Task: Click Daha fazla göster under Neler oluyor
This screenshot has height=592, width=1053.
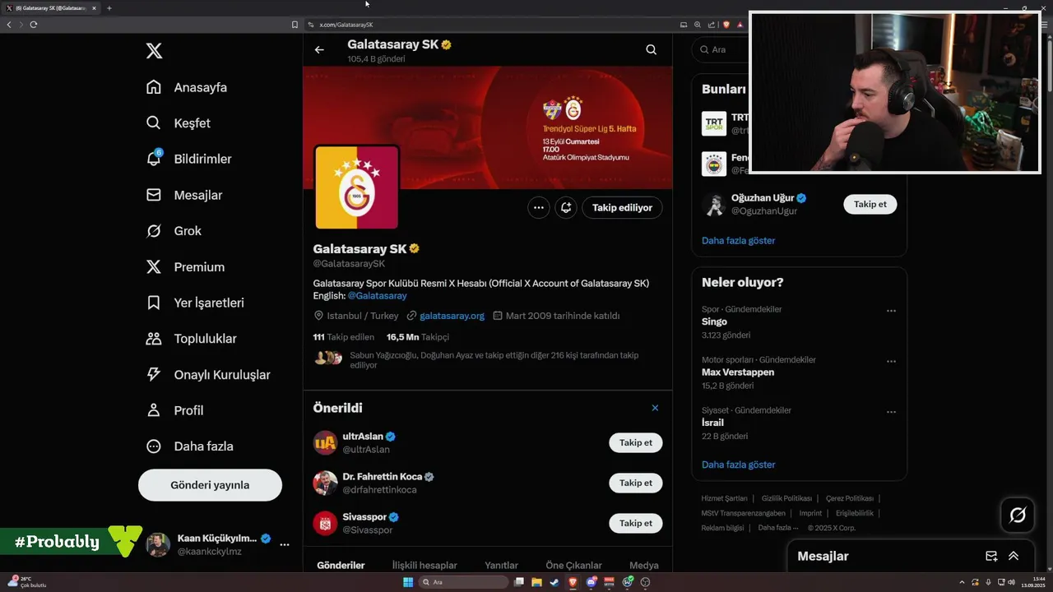Action: point(738,465)
